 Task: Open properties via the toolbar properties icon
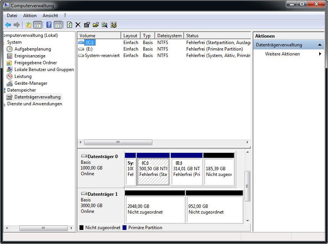(87, 25)
